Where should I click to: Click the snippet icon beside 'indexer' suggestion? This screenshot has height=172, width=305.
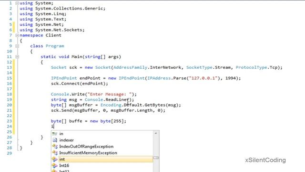pos(55,140)
